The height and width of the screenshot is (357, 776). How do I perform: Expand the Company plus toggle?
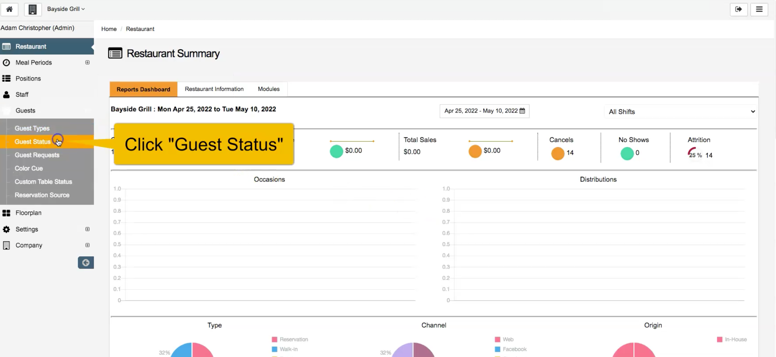[x=87, y=245]
